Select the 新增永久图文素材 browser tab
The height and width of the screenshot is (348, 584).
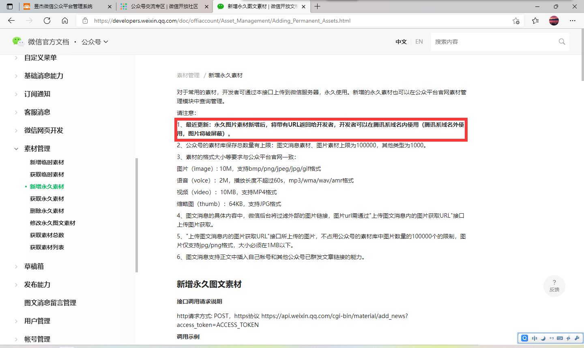[x=261, y=6]
